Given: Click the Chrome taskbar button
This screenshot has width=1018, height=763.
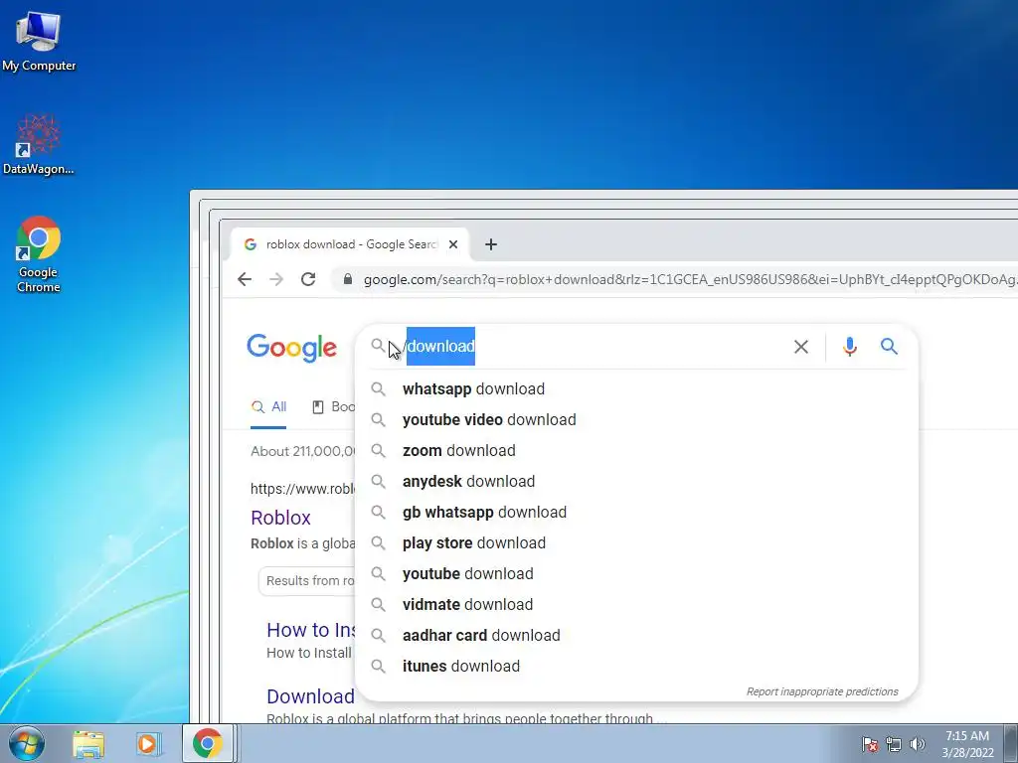Looking at the screenshot, I should coord(207,743).
